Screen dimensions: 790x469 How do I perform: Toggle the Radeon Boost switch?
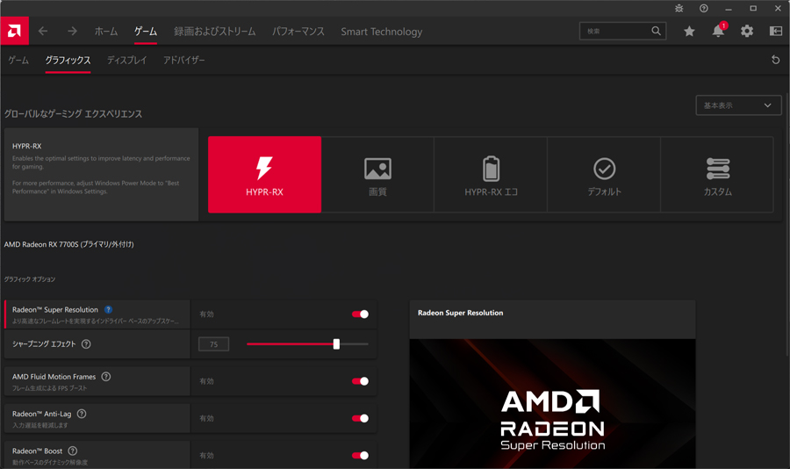(x=360, y=456)
